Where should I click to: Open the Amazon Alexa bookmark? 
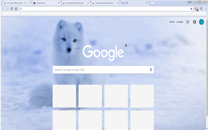click(10, 14)
